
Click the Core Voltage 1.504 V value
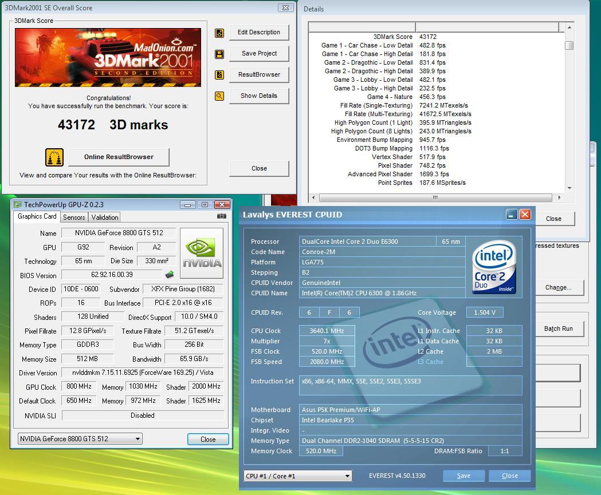click(x=485, y=312)
